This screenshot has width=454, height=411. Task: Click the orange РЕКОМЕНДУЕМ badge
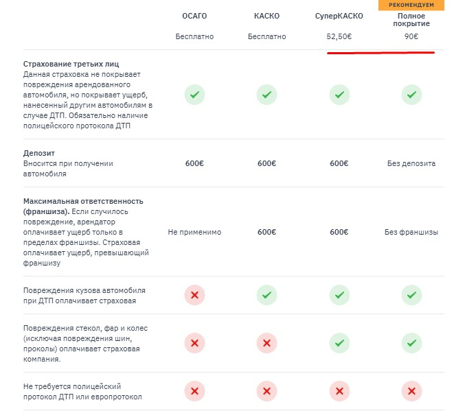411,4
